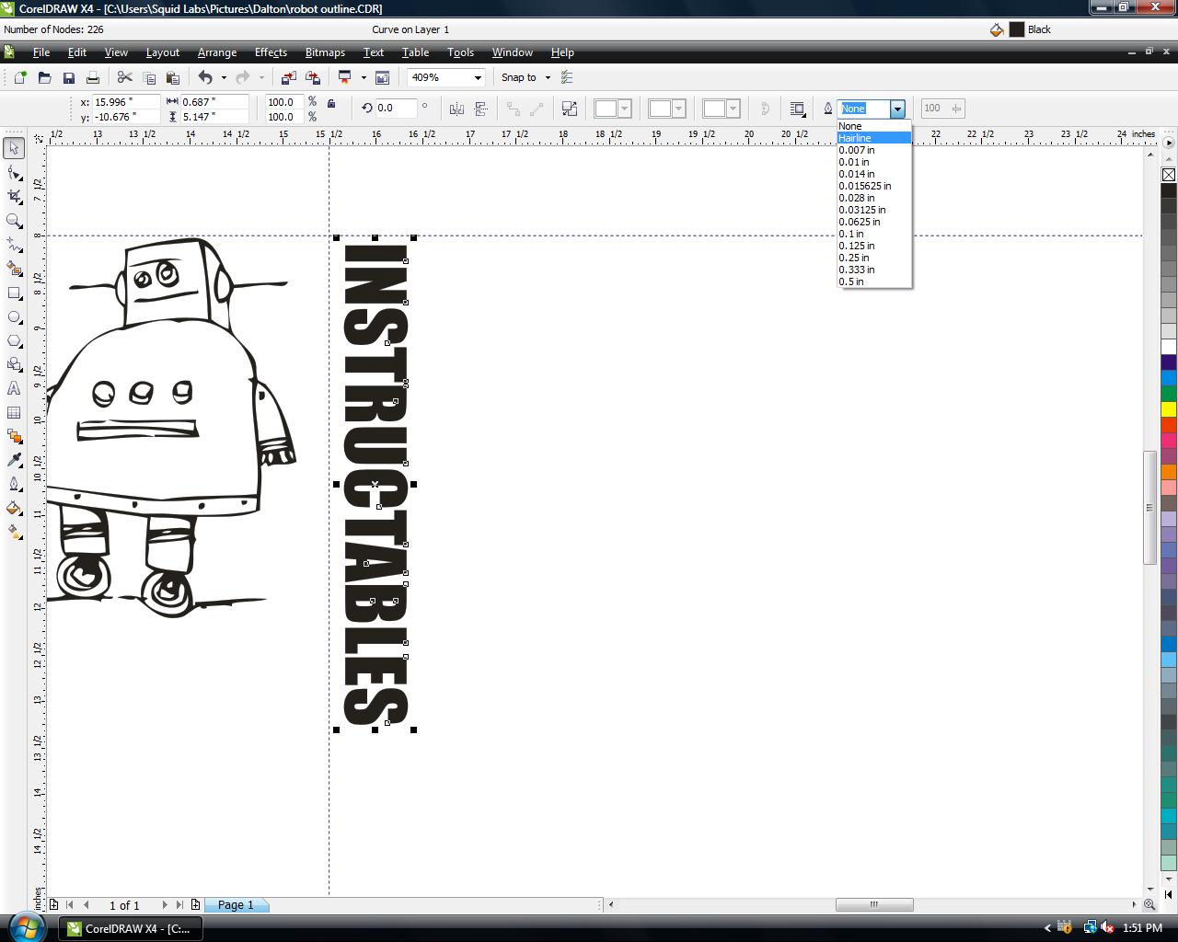Print the document
1178x942 pixels.
[92, 78]
